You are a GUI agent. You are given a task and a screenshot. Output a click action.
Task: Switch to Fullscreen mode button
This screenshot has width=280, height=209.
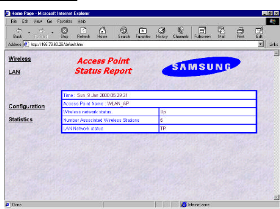[x=203, y=33]
